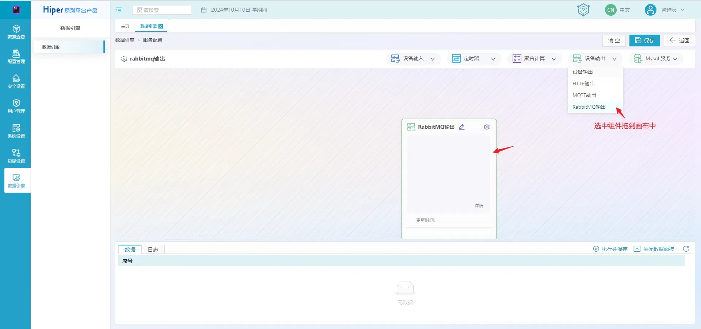Viewport: 701px width, 329px height.
Task: Click the 聚合计算 component icon
Action: [x=517, y=59]
